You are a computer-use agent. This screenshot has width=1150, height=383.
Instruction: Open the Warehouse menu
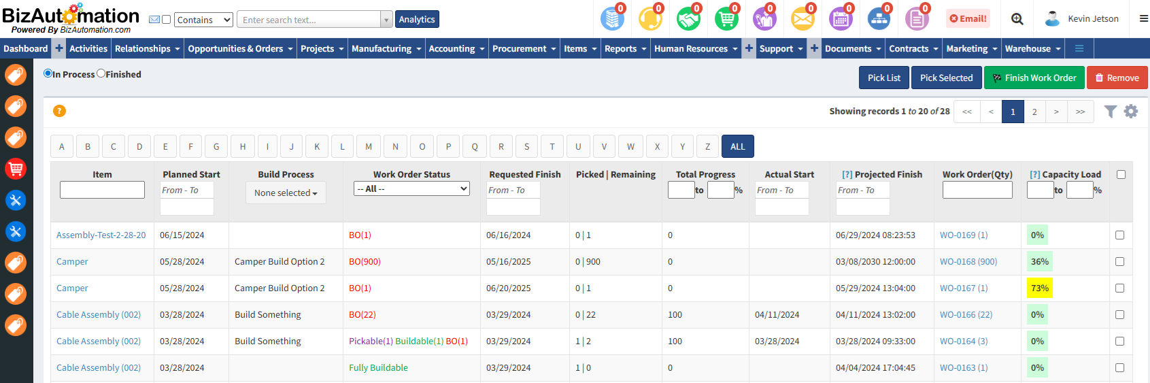coord(1032,48)
